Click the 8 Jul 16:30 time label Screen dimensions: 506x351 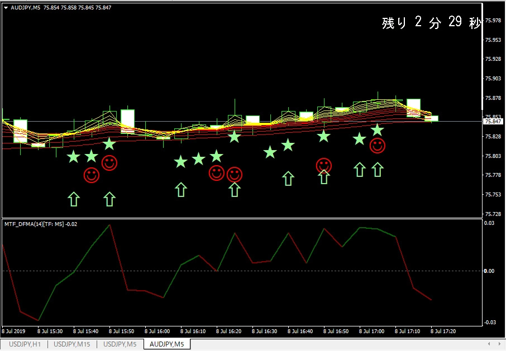pyautogui.click(x=265, y=331)
